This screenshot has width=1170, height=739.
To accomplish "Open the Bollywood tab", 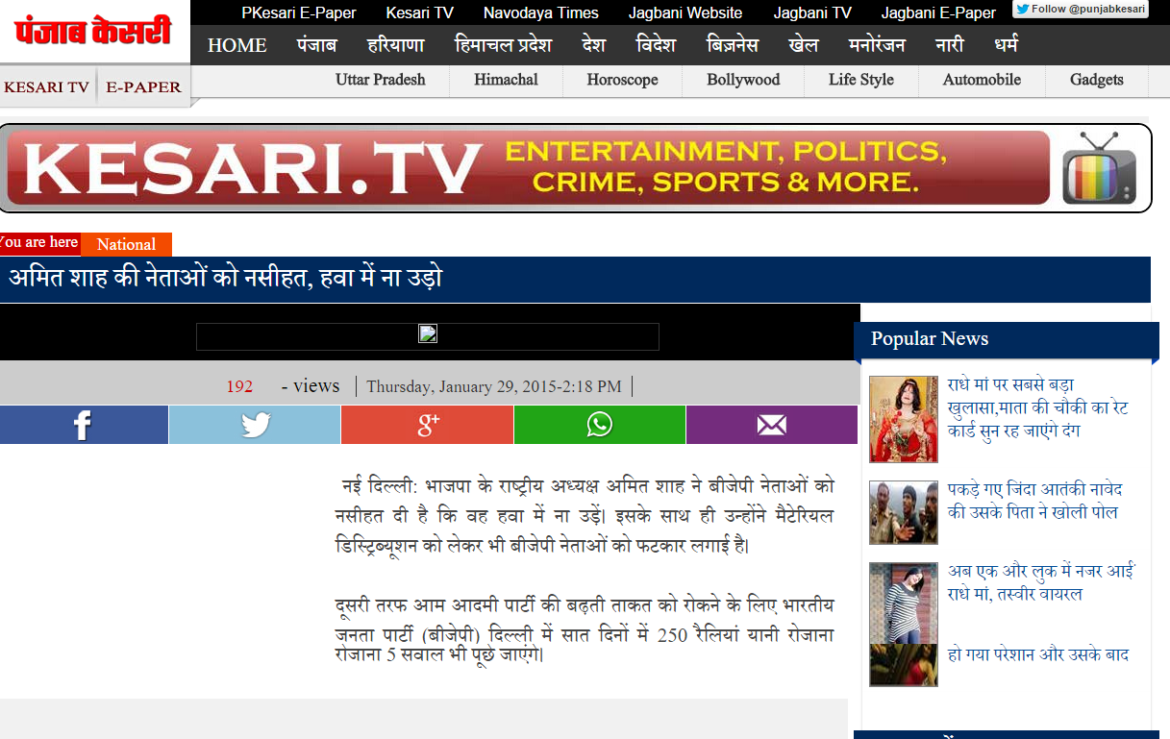I will [x=743, y=80].
